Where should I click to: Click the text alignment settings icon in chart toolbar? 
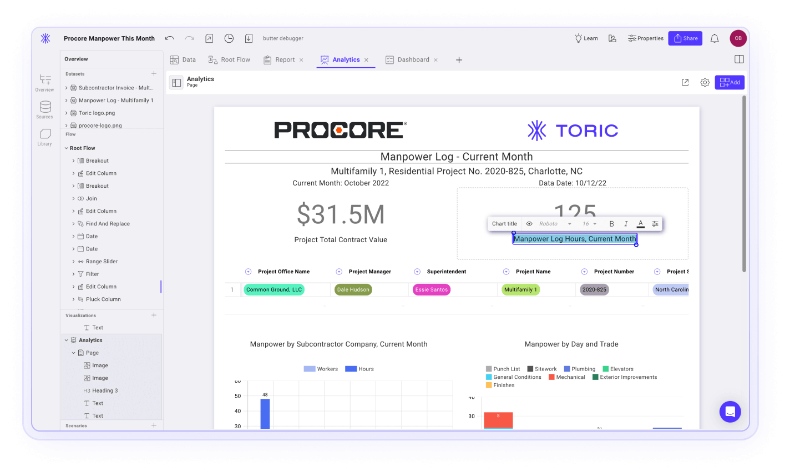point(655,223)
